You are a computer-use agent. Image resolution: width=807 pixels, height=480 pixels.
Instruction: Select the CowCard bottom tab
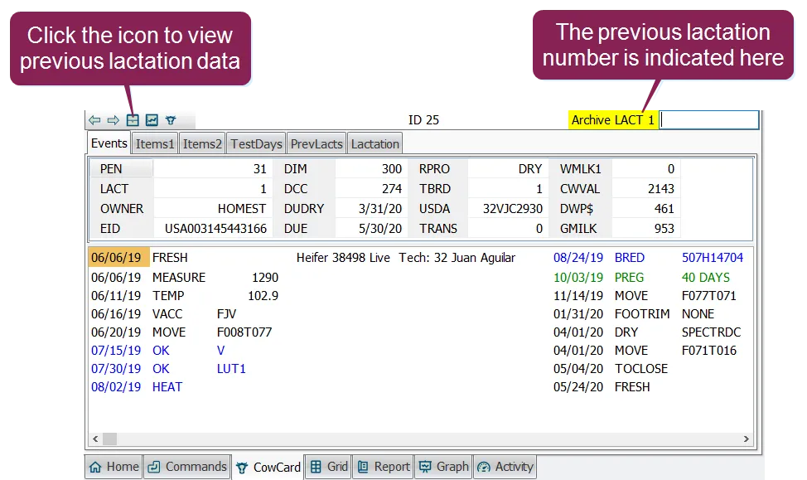pos(268,467)
